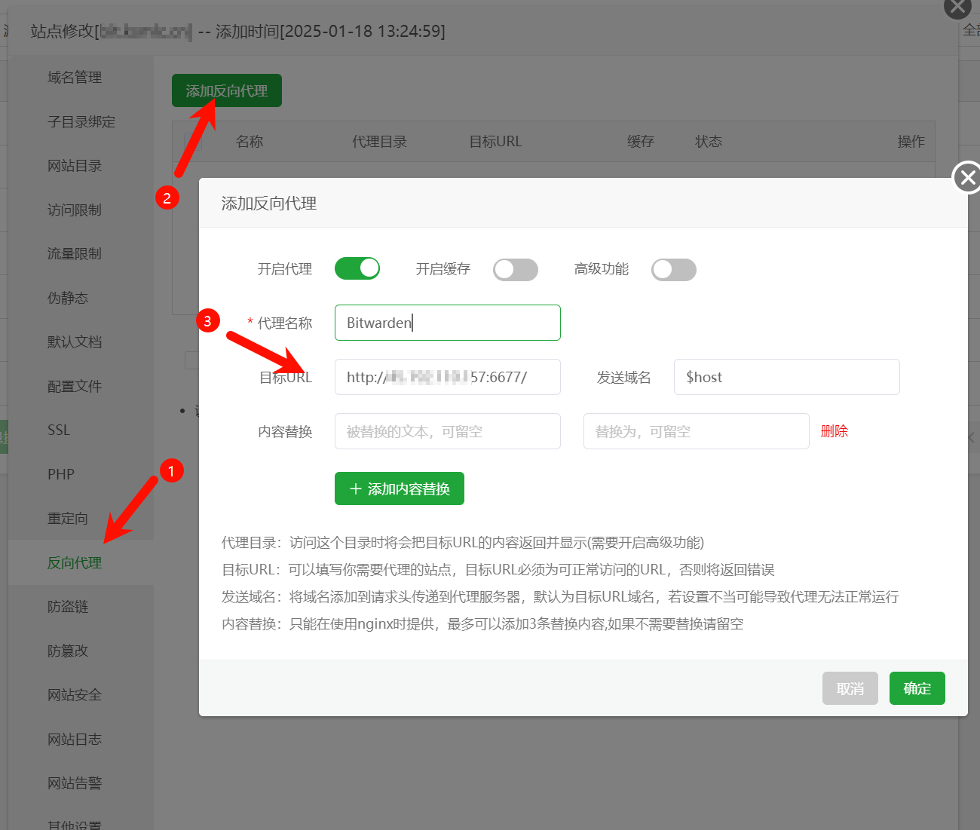This screenshot has height=830, width=980.
Task: Toggle the 开启代理 switch off
Action: pyautogui.click(x=357, y=268)
